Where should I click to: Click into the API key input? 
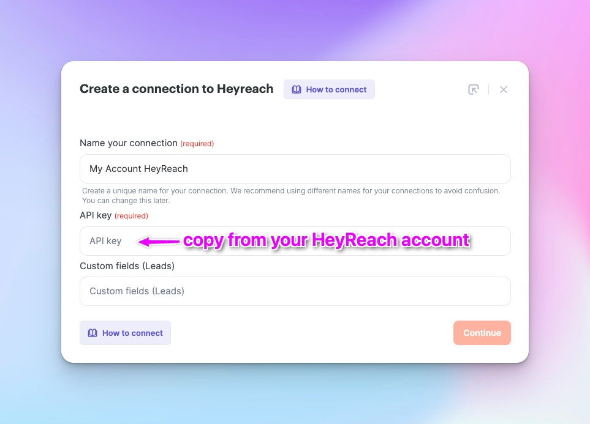coord(295,241)
